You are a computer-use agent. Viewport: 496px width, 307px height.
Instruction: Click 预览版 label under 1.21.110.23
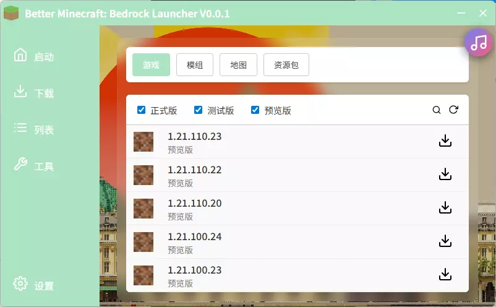181,150
